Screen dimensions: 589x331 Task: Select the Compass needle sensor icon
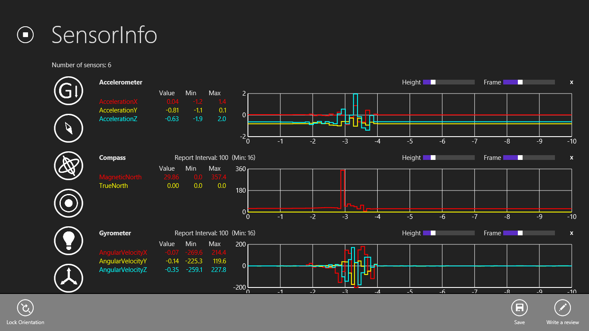69,128
